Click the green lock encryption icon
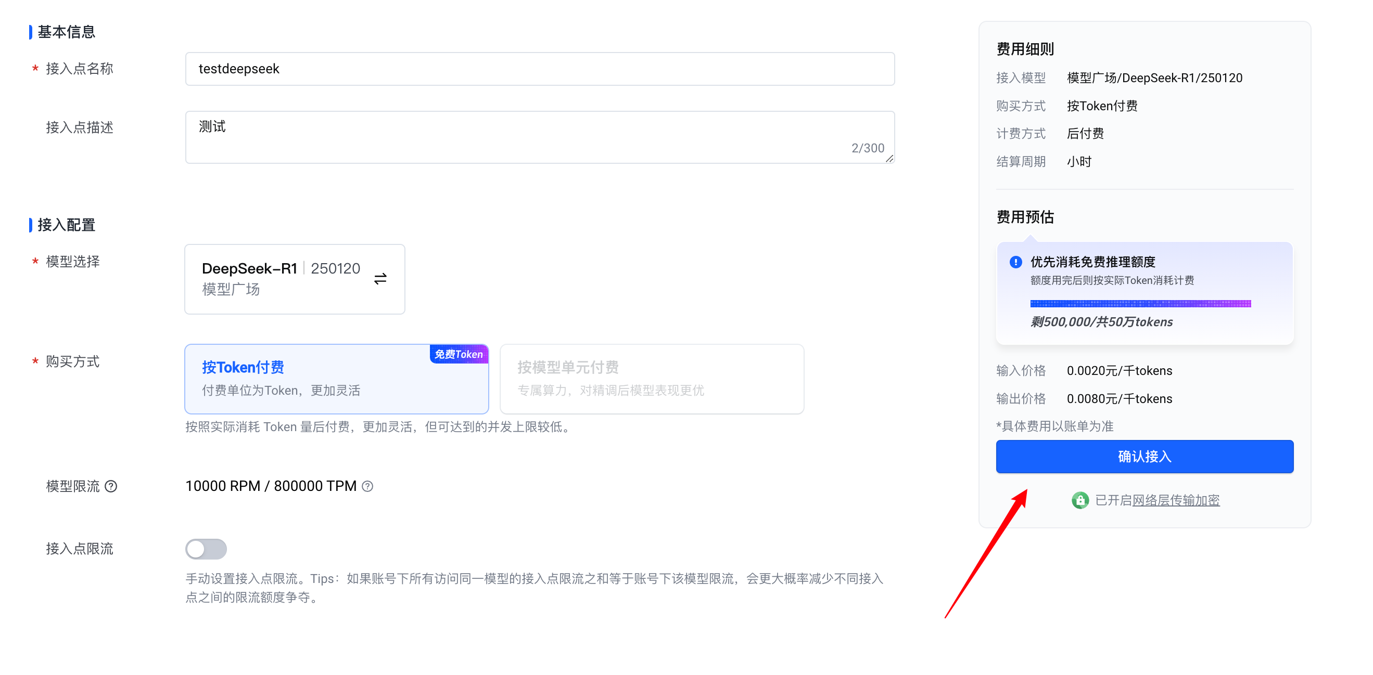The image size is (1373, 675). point(1080,500)
